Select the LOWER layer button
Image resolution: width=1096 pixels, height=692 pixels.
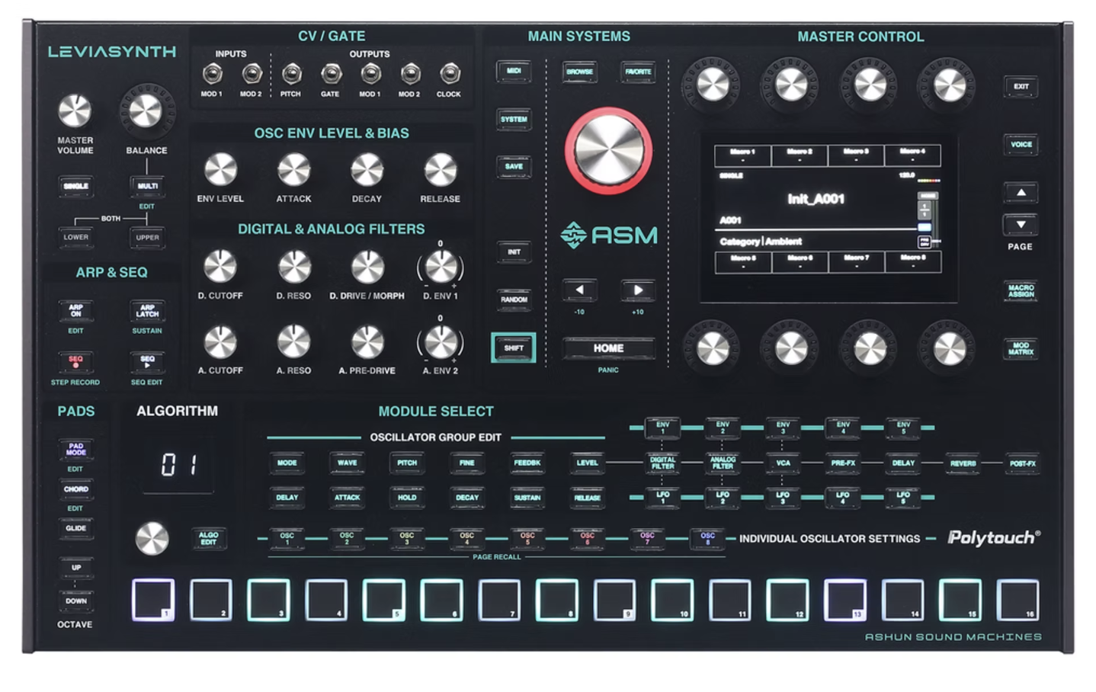coord(75,238)
